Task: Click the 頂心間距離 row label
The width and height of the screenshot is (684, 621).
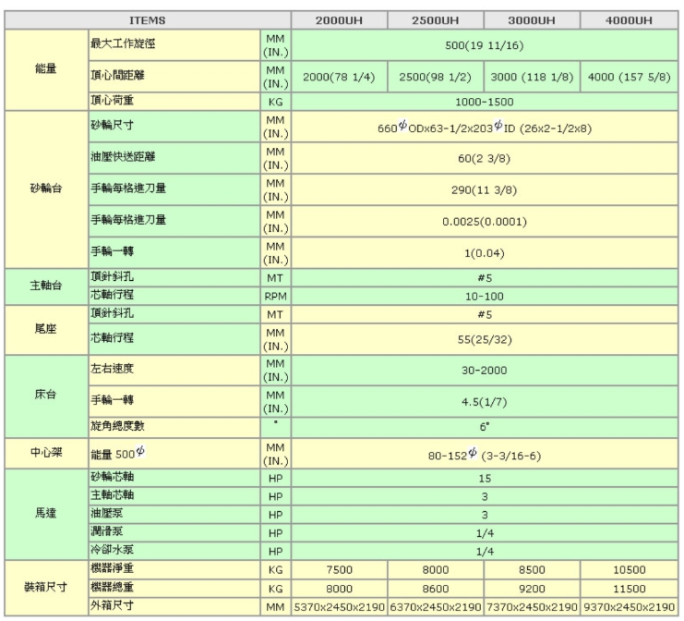Action: coord(117,75)
